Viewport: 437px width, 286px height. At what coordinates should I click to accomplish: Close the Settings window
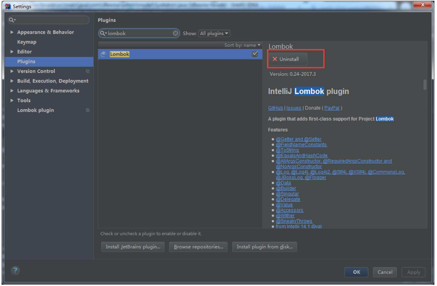[422, 5]
